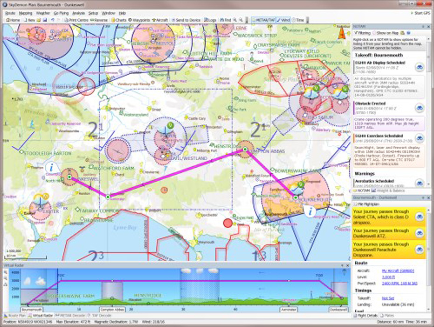Select Compton Abbas label in Virtual Radar
This screenshot has height=327, width=434.
click(112, 309)
